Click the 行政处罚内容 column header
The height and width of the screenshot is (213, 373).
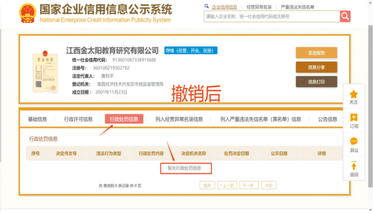coord(151,153)
